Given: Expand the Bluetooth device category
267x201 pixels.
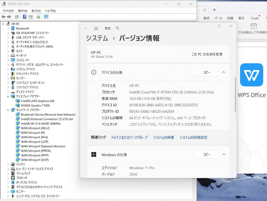Looking at the screenshot, I should click(3, 29).
